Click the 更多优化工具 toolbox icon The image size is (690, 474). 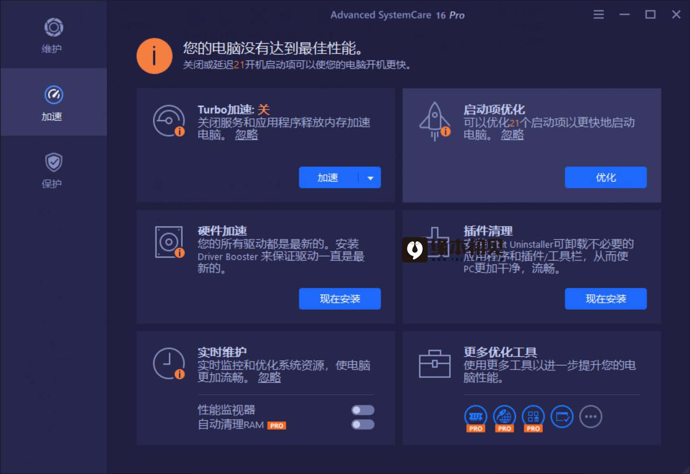[x=435, y=363]
